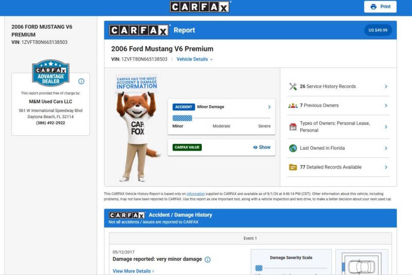412x275 pixels.
Task: Click dealer phone number (386) 492-2922
Action: pyautogui.click(x=50, y=123)
